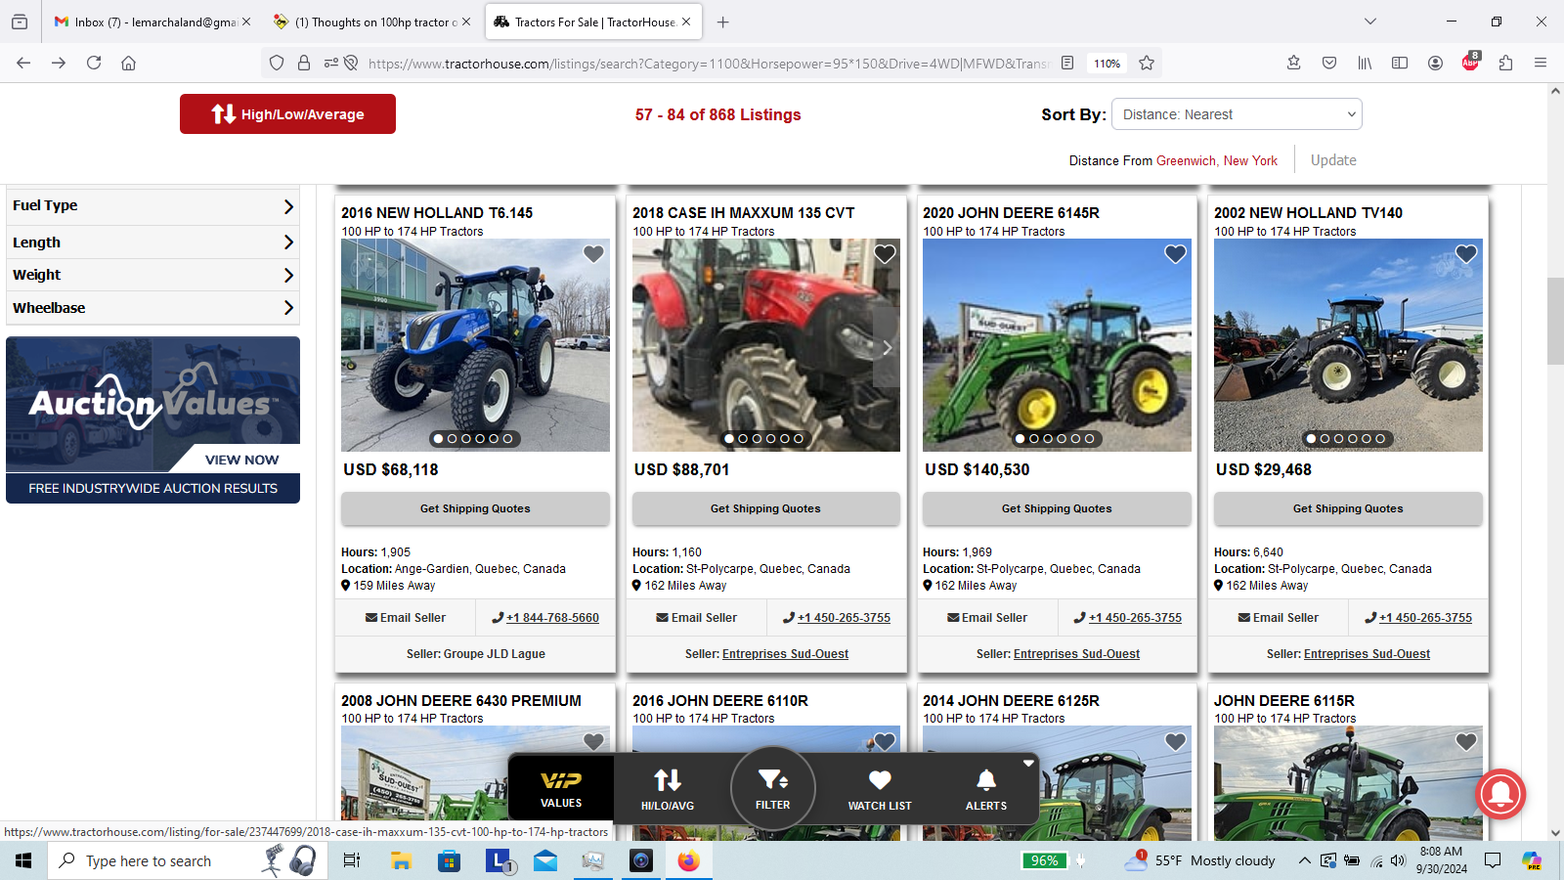Open ALERTS bell in floating toolbar
Screen dimensions: 1564x880
[x=986, y=788]
